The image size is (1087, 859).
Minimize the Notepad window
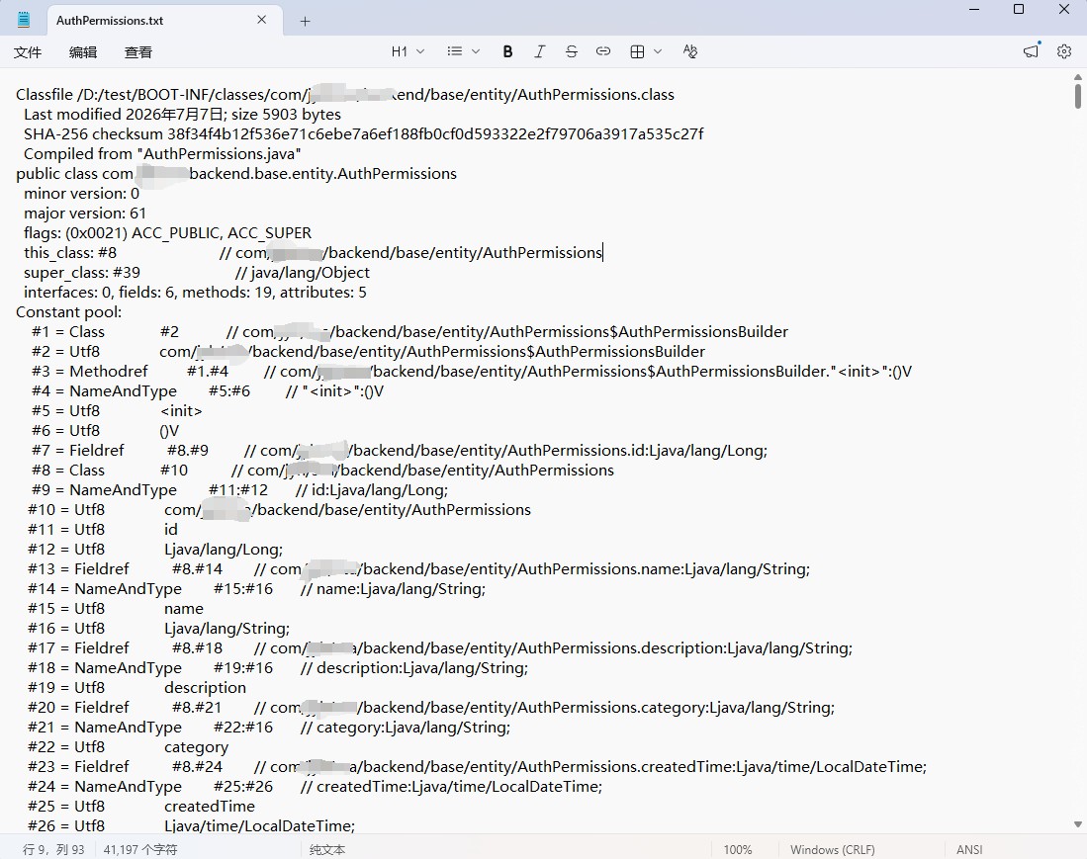(x=974, y=10)
